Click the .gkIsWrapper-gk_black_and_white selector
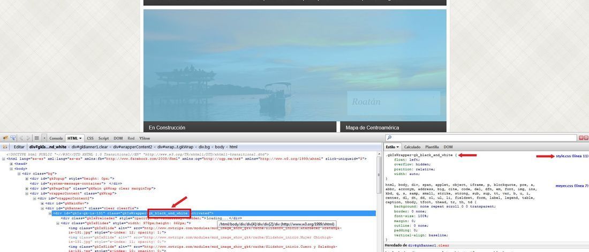Viewport: 589px width, 252px height. [419, 155]
